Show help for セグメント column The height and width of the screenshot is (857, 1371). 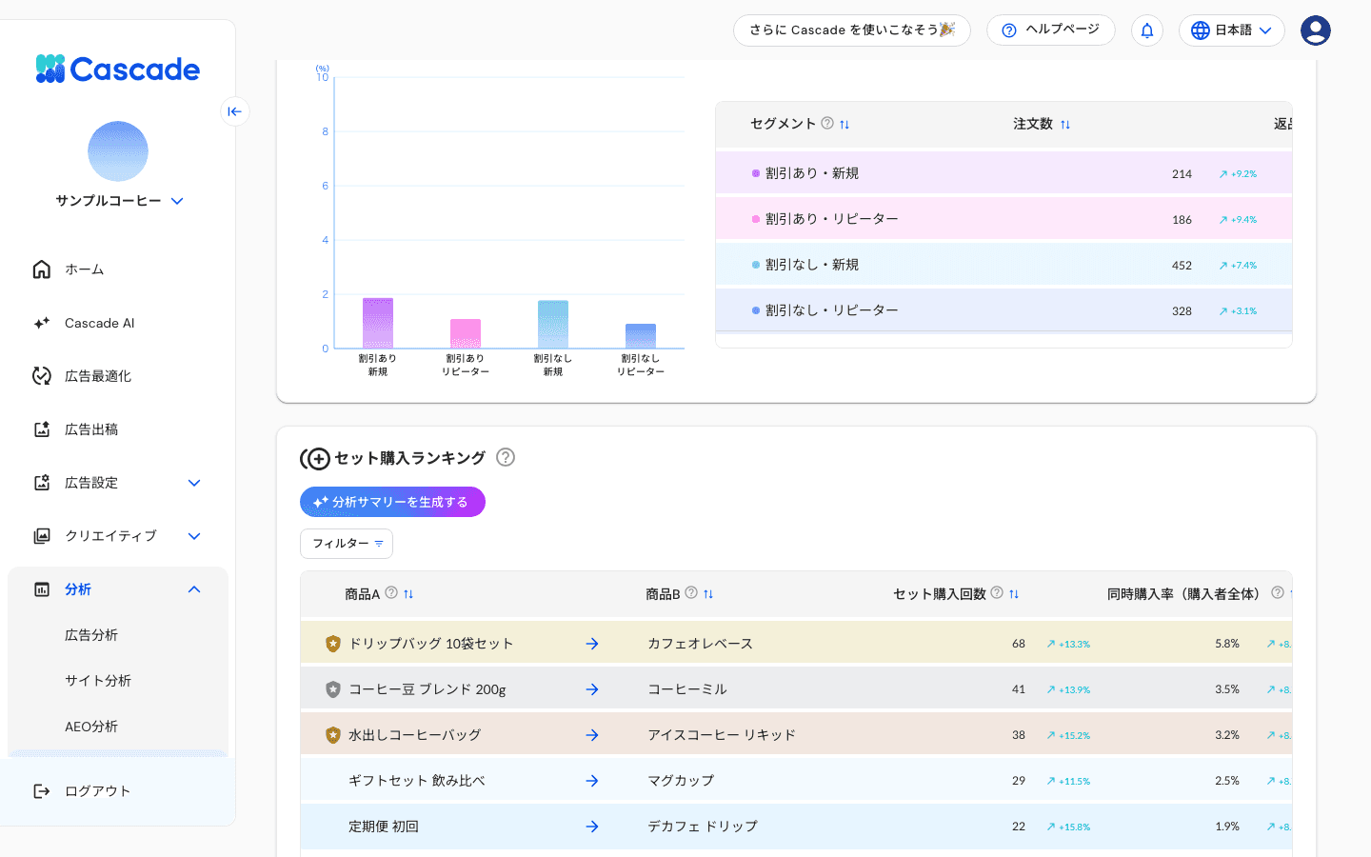[x=827, y=123]
